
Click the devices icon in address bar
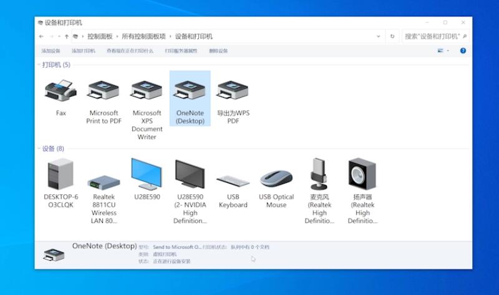tap(75, 37)
